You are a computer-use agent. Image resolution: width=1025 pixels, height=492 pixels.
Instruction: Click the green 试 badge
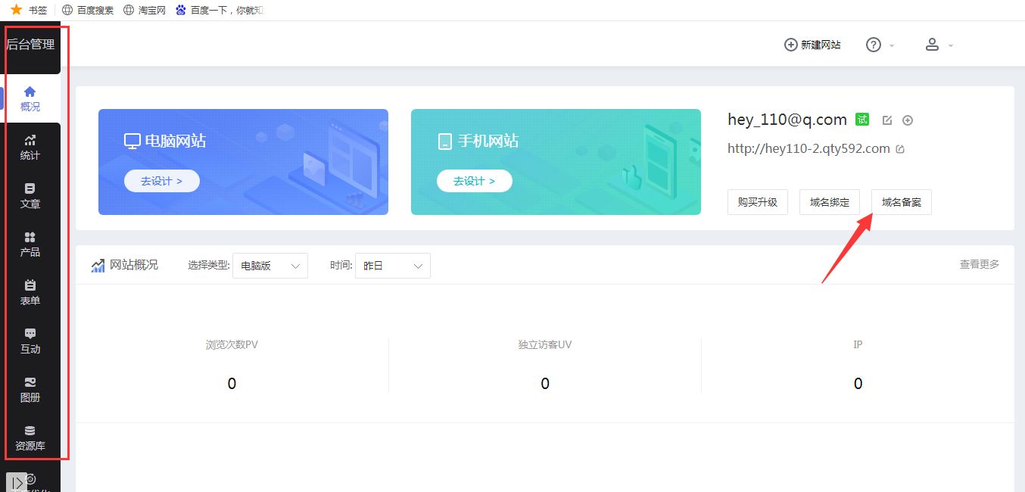pyautogui.click(x=863, y=119)
